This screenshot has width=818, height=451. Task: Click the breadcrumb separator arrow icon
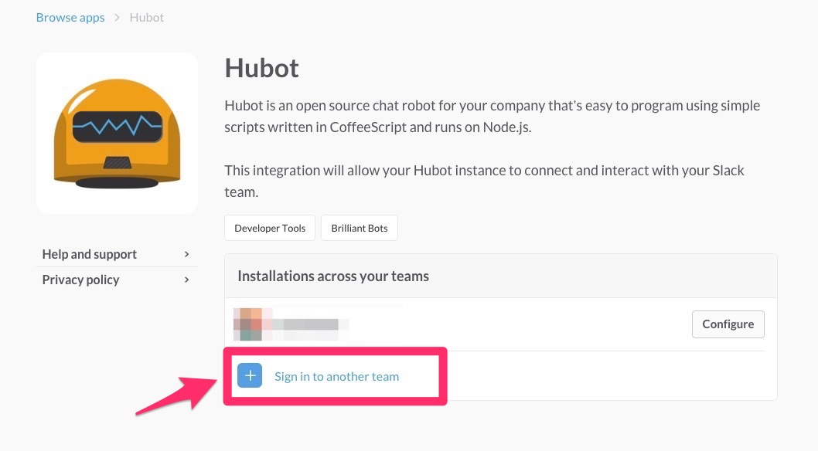point(118,17)
